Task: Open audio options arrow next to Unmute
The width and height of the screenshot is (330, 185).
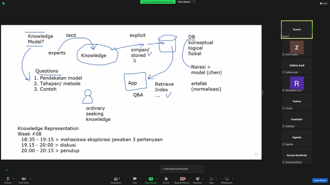Action: (x=13, y=179)
